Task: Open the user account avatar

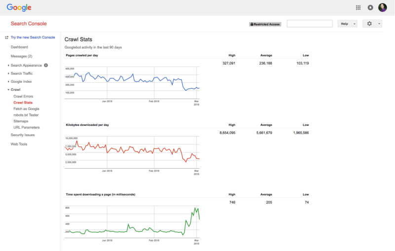Action: pyautogui.click(x=383, y=7)
